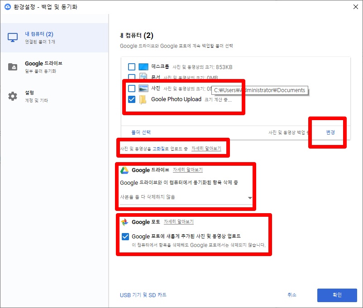Screen dimensions: 363x308
Task: Click the 데스크톱 folder name text
Action: click(x=160, y=66)
